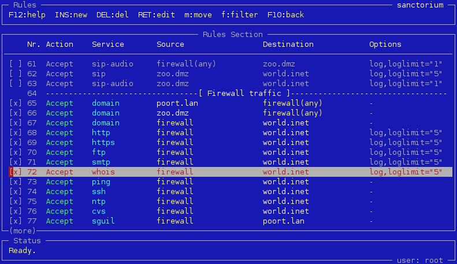
Task: Click the F12:help shortcut
Action: pos(27,14)
